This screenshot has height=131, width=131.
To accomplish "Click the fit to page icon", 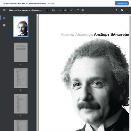I will point(78,10).
